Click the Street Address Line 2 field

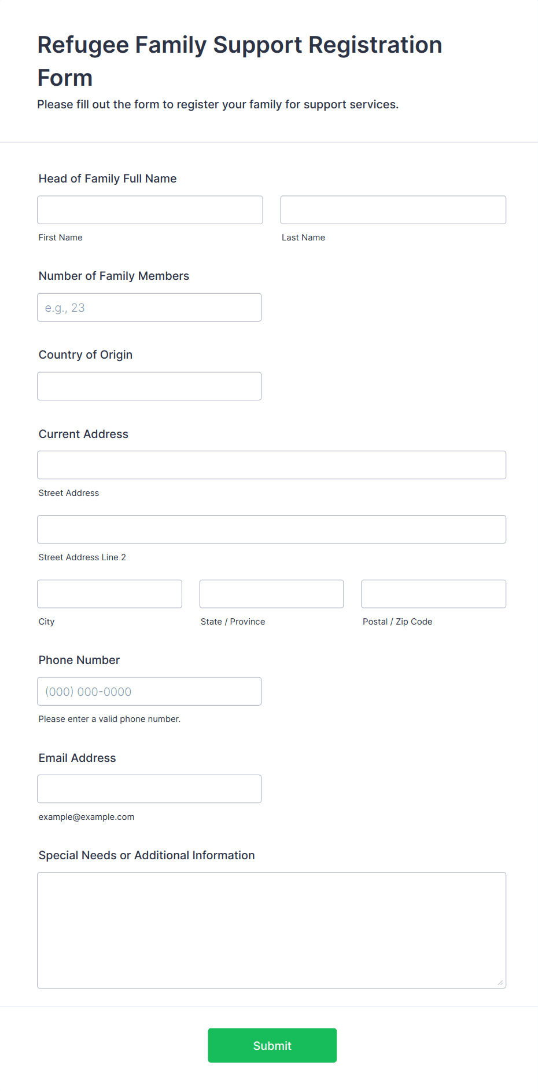click(271, 530)
